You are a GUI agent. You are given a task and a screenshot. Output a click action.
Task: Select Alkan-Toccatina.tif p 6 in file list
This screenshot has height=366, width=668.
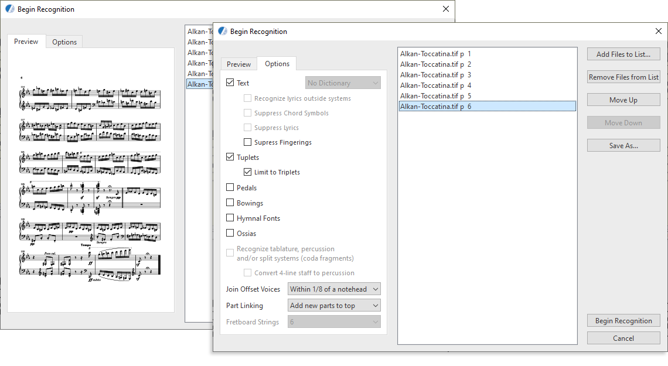[x=487, y=107]
